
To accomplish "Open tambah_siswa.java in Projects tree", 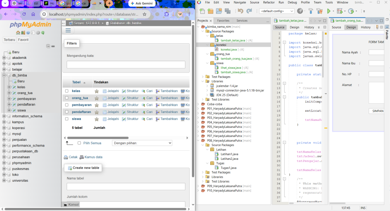I will click(x=233, y=72).
